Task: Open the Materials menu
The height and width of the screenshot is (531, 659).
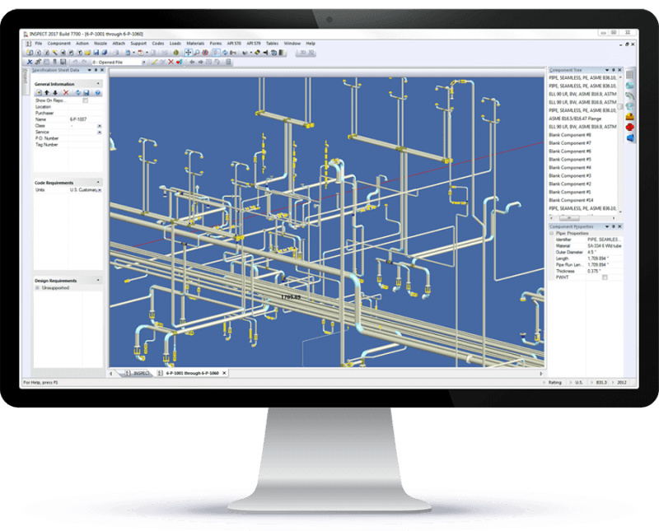Action: pyautogui.click(x=195, y=44)
